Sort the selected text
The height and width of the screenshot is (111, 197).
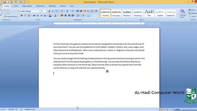pyautogui.click(x=92, y=11)
